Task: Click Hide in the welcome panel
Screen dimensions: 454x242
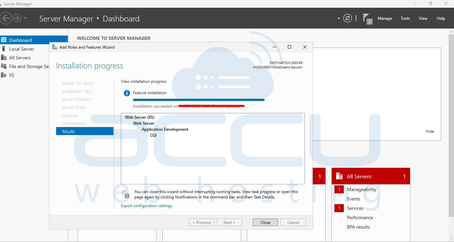Action: pyautogui.click(x=430, y=131)
